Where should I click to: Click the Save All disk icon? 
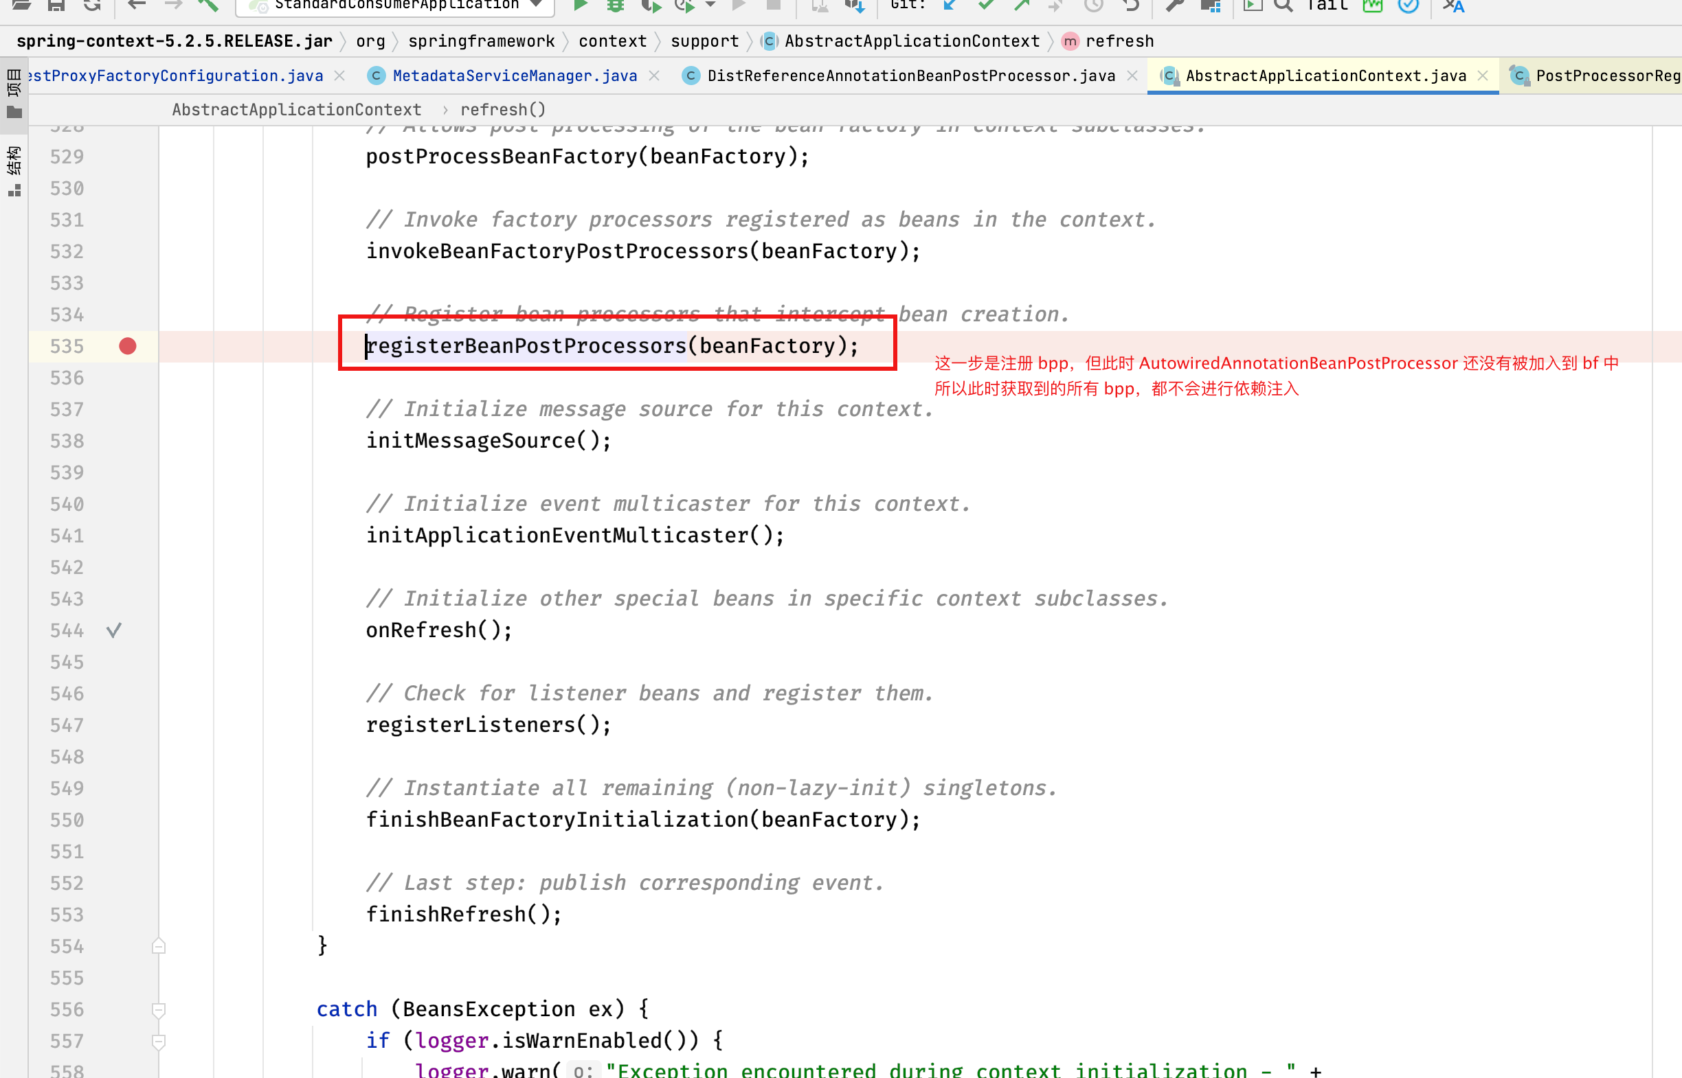point(57,5)
